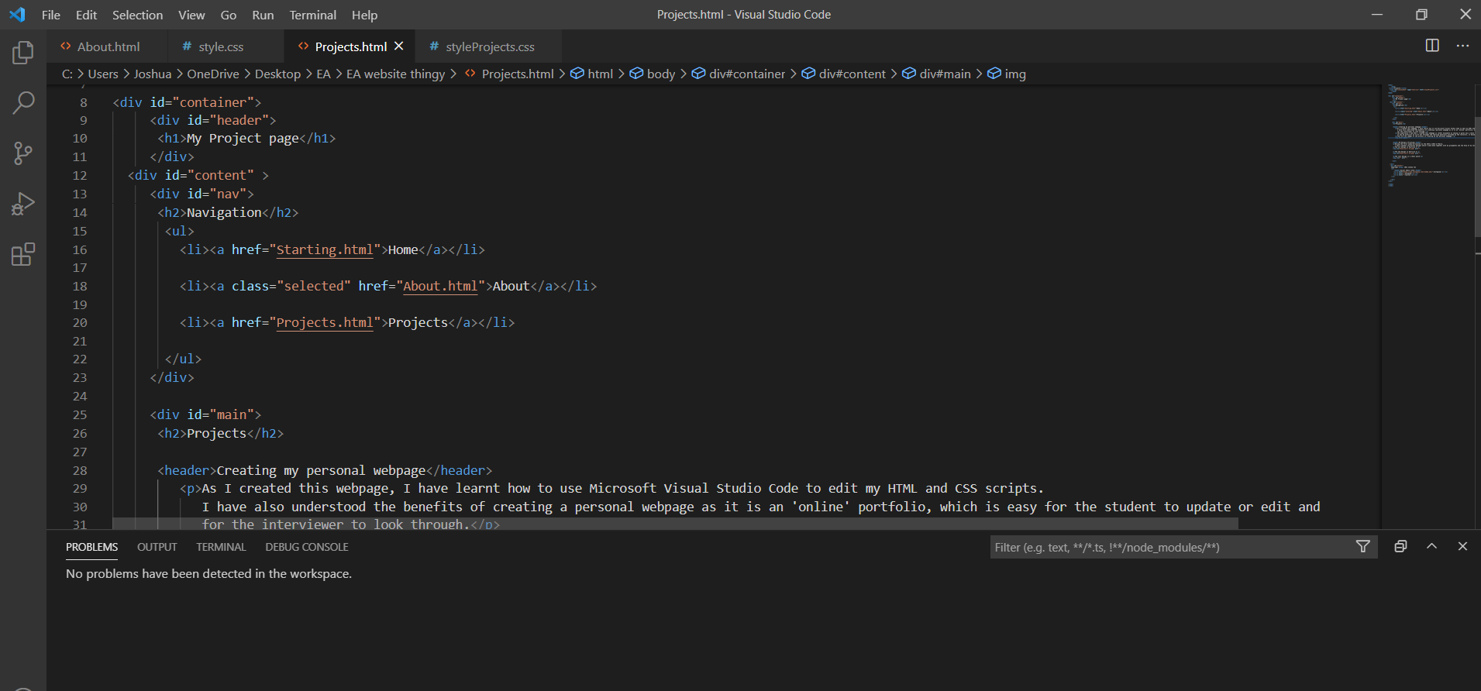Click the About.html link in code
This screenshot has height=691, width=1481.
[x=440, y=286]
